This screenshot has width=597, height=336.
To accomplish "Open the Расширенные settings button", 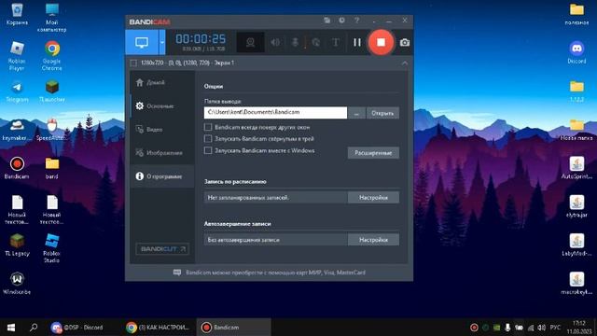I will 373,153.
